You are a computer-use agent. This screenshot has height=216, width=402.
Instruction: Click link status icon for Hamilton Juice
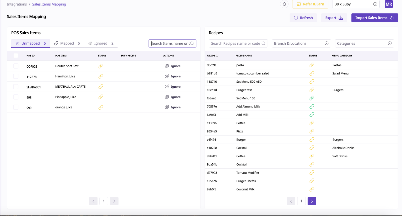[101, 76]
